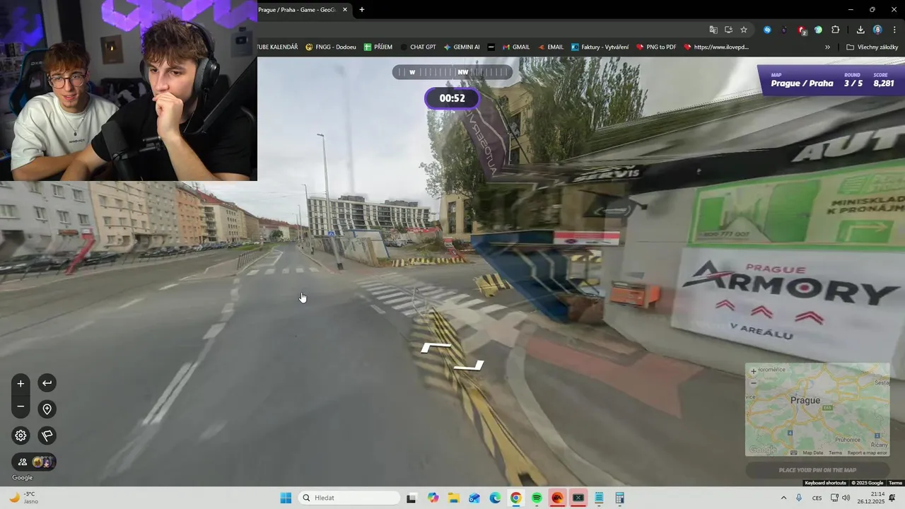The image size is (905, 509).
Task: Close the GeoGuessr Prague tab
Action: 345,9
